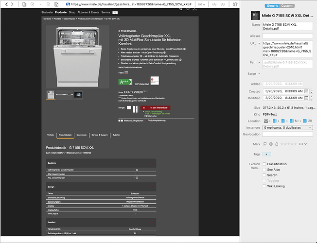The height and width of the screenshot is (243, 317).
Task: Click the user account icon
Action: click(x=194, y=9)
